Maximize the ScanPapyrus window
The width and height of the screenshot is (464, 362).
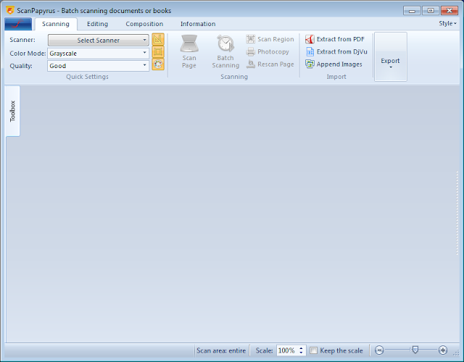pyautogui.click(x=431, y=11)
